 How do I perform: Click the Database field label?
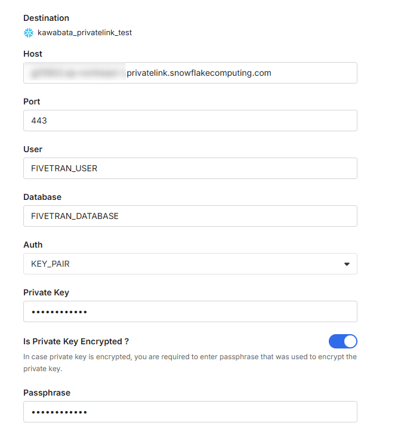(x=42, y=197)
